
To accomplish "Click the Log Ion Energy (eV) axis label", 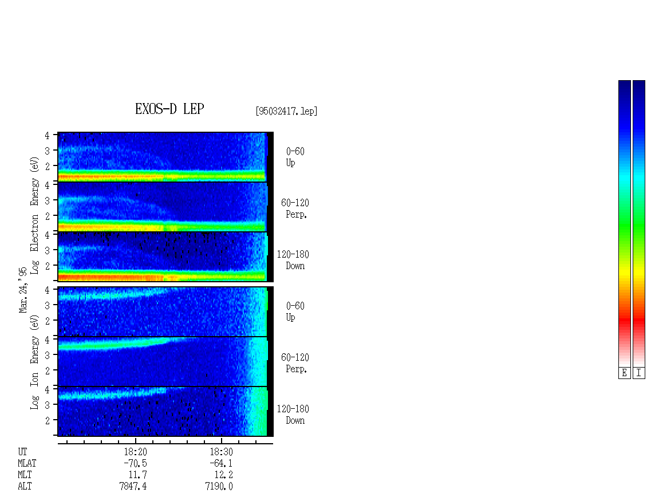I will click(x=34, y=362).
